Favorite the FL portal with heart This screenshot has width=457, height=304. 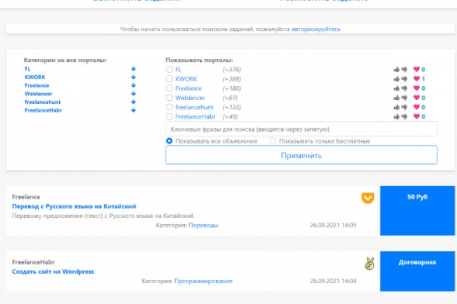pos(416,69)
